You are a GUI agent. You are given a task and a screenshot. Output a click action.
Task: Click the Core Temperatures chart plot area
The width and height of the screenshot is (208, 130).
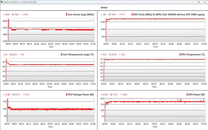[50, 70]
